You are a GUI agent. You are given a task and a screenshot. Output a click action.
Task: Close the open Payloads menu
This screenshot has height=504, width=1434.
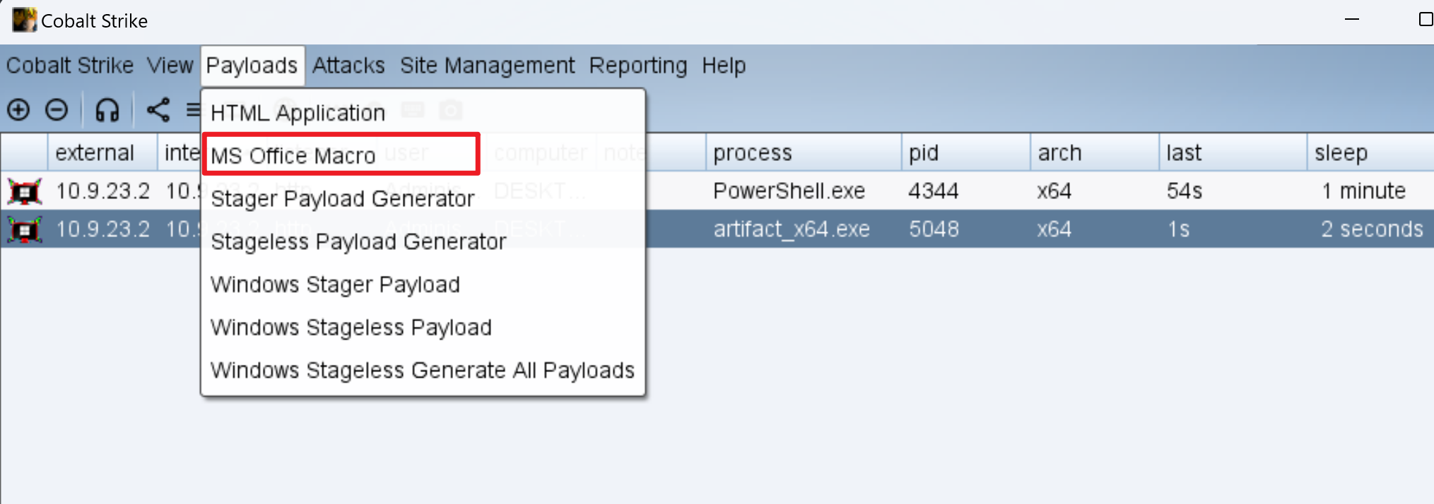point(252,66)
